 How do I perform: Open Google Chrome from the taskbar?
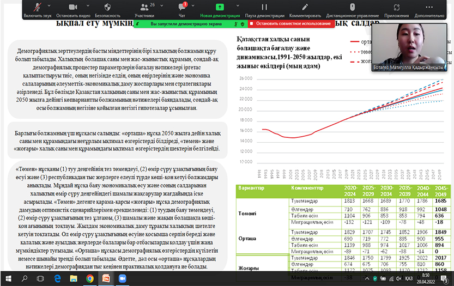tap(89, 278)
